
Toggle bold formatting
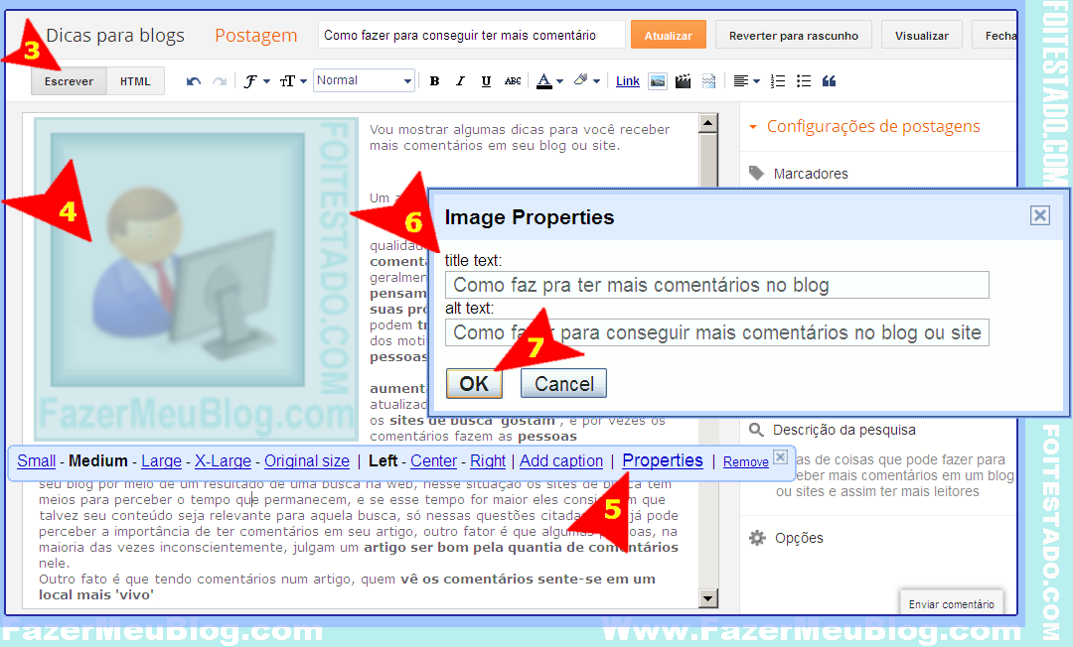(x=434, y=81)
